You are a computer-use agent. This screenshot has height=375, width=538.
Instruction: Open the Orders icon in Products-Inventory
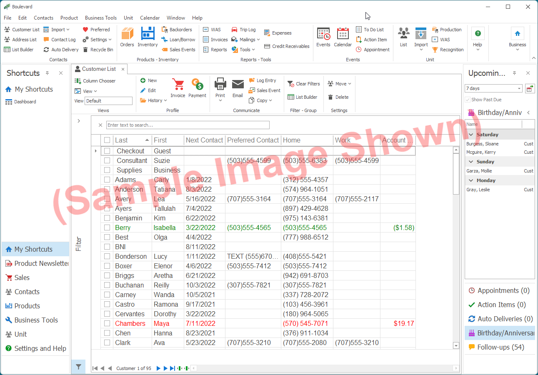(127, 37)
